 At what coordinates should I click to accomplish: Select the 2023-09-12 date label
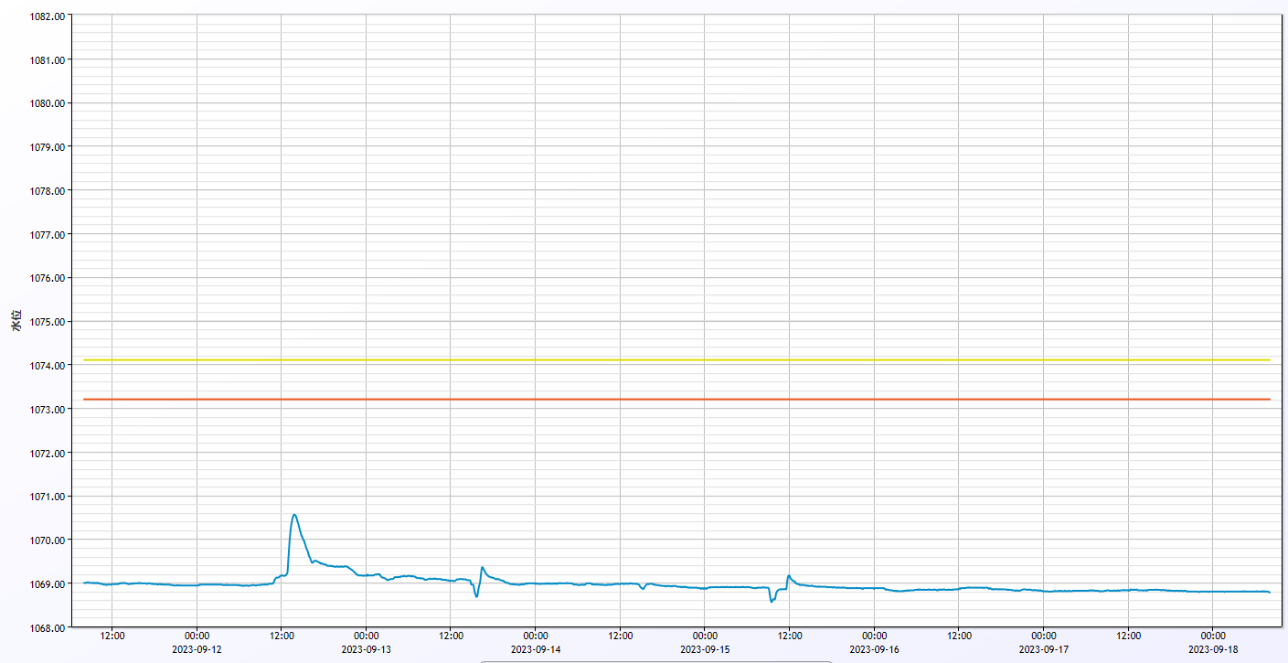tap(197, 649)
